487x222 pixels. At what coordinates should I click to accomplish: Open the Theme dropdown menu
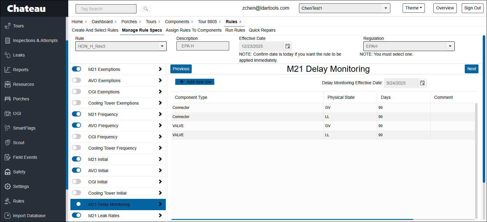click(x=413, y=8)
